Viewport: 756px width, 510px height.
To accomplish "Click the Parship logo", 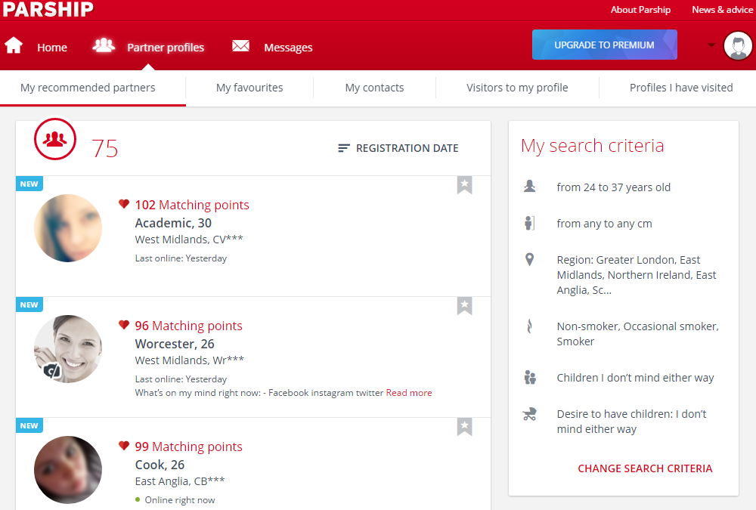I will pyautogui.click(x=48, y=9).
